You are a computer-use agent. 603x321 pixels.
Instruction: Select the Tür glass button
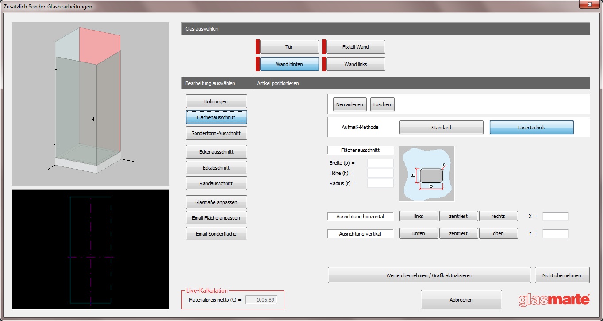(x=289, y=47)
